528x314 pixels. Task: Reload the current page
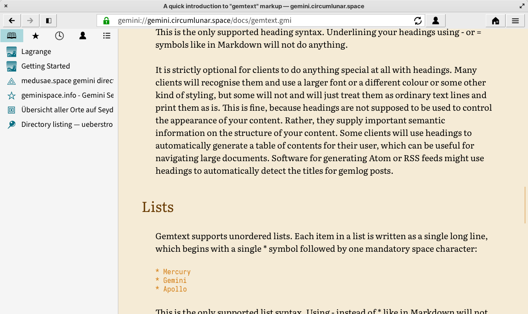418,20
